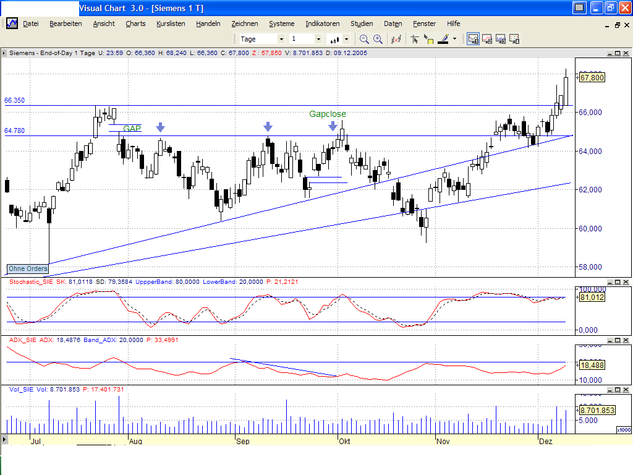The image size is (633, 475).
Task: Click the Visual Chart application icon
Action: [x=12, y=23]
